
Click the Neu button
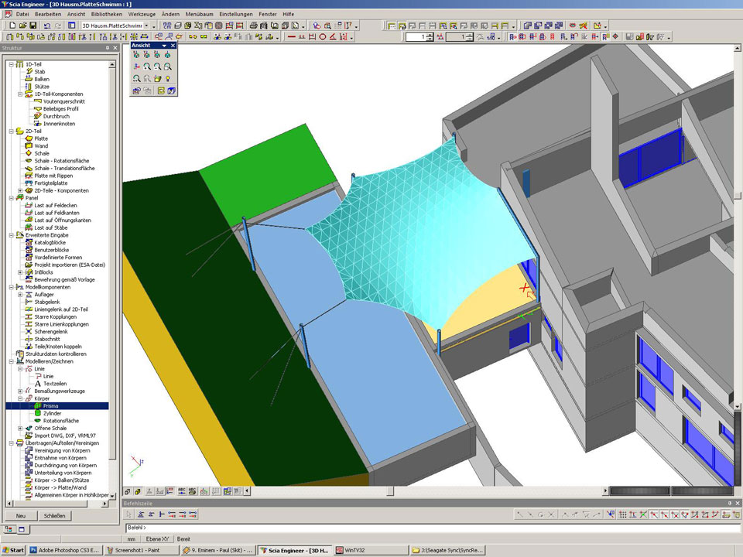click(x=21, y=515)
